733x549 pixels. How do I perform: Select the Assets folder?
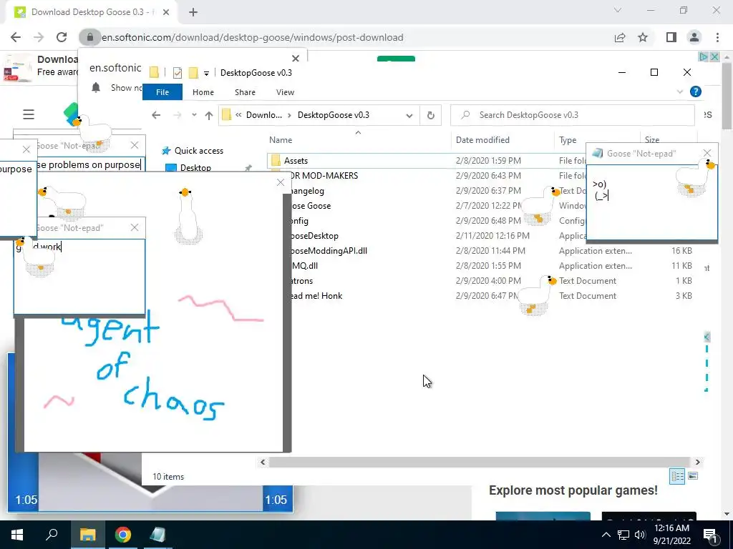(296, 161)
